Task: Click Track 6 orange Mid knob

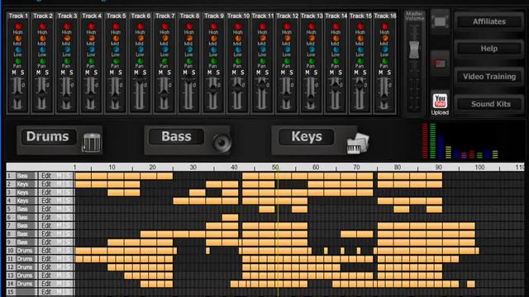Action: pos(141,38)
